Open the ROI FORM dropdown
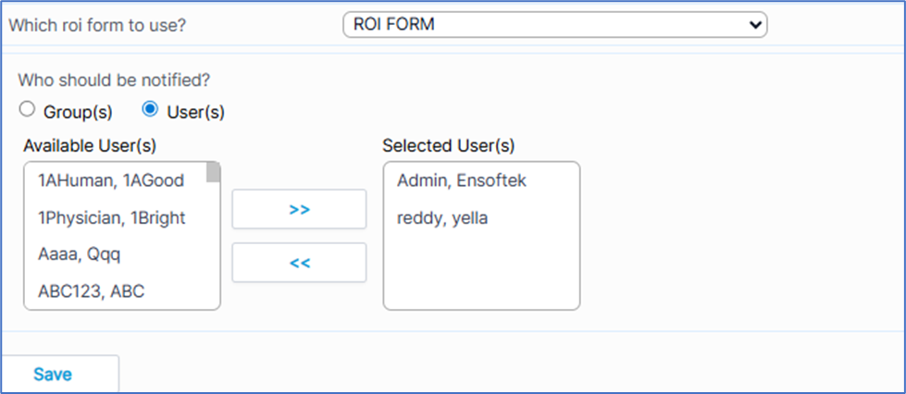This screenshot has width=906, height=394. pyautogui.click(x=554, y=25)
